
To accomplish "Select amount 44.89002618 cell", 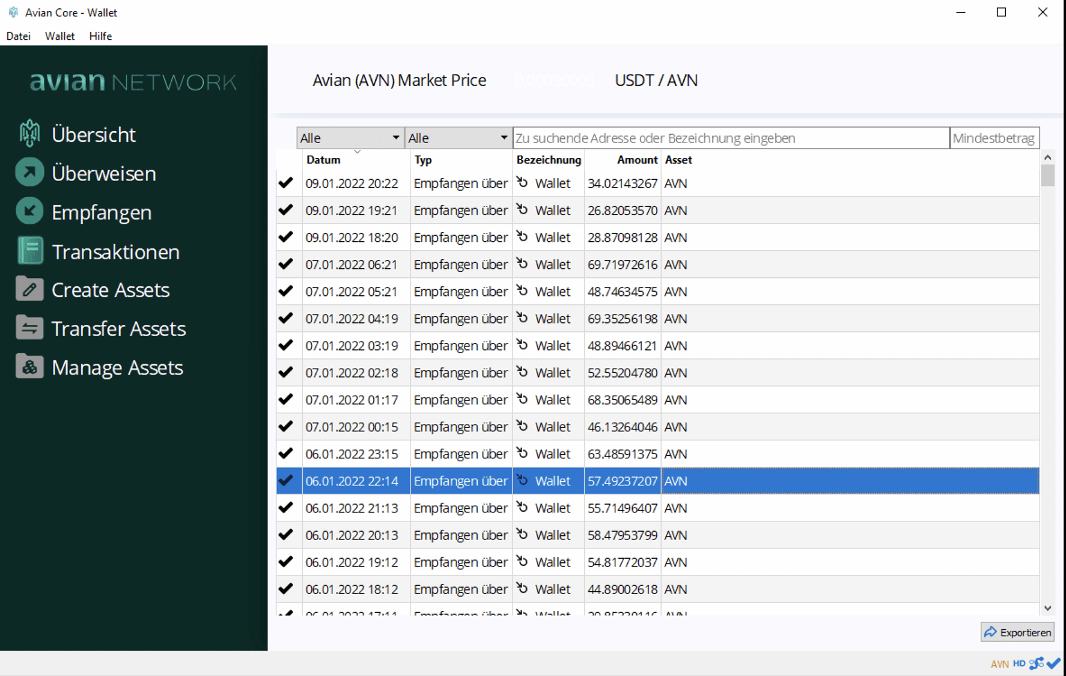I will pos(623,589).
